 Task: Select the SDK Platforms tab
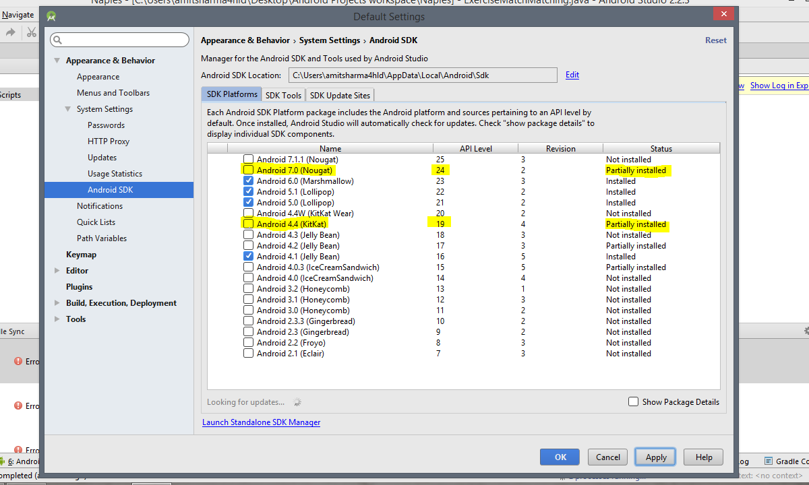[232, 94]
